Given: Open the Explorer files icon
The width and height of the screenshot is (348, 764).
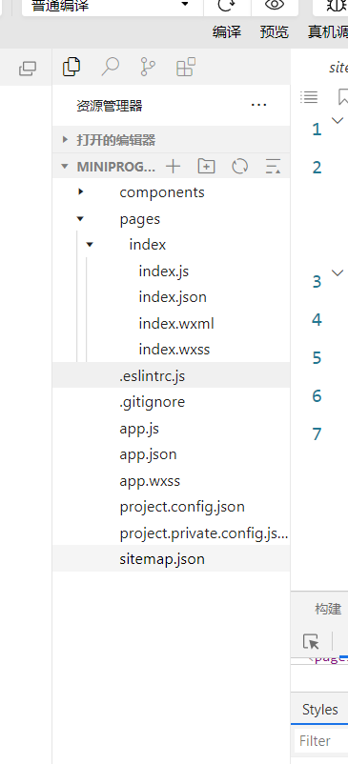Looking at the screenshot, I should 72,67.
